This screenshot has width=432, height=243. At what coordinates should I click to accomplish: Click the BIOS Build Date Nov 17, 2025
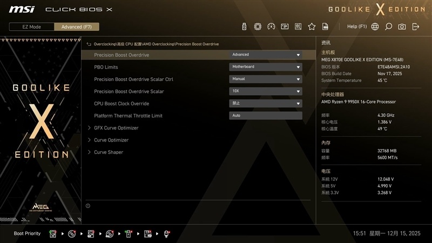coord(389,73)
